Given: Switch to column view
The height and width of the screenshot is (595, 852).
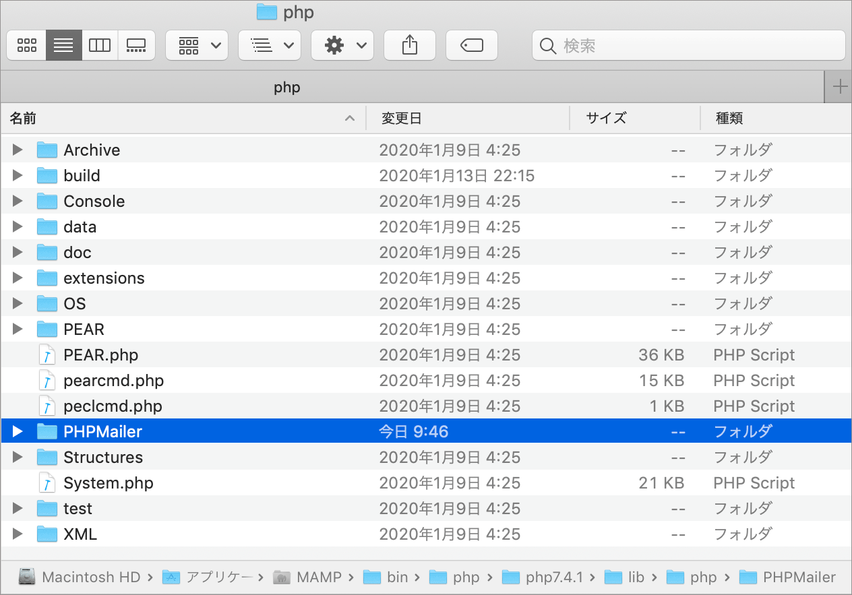Looking at the screenshot, I should click(100, 45).
